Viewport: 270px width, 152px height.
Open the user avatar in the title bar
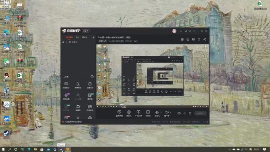click(174, 31)
